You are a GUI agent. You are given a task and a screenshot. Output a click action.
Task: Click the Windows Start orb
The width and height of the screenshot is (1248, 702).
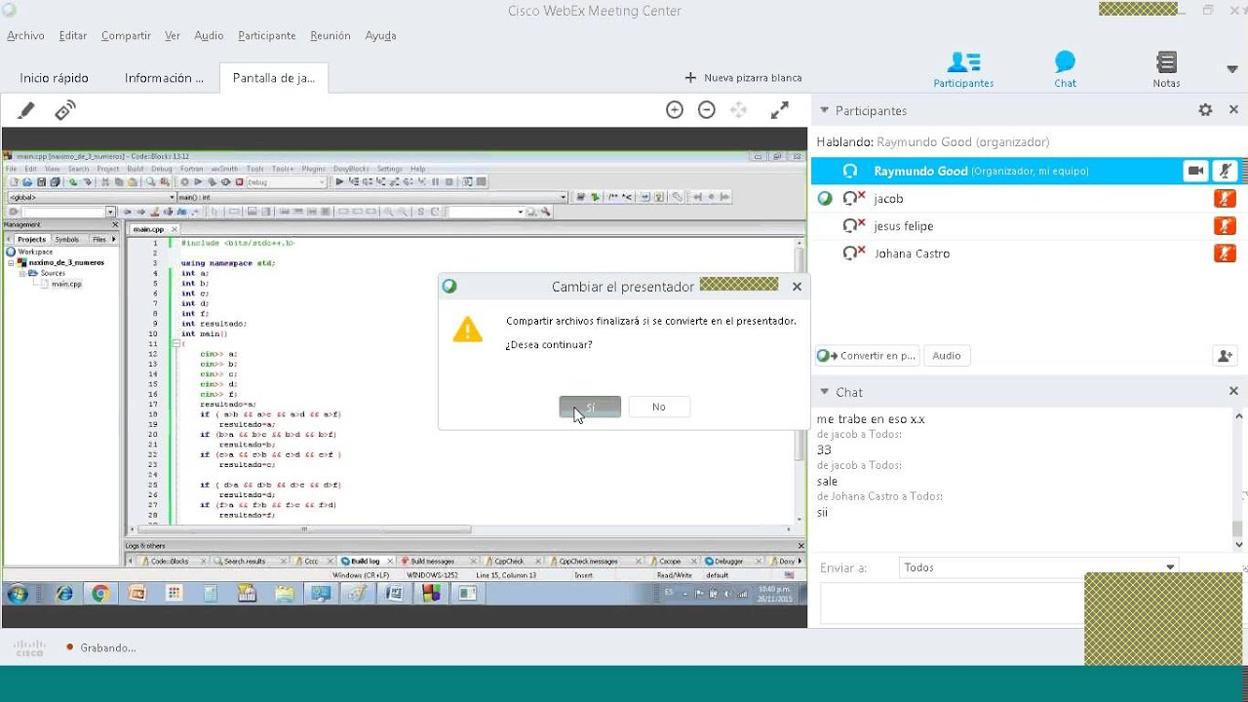(x=18, y=593)
